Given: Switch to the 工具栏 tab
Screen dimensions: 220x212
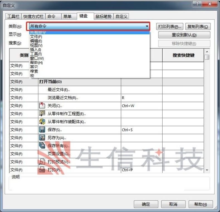Looking at the screenshot, I should coord(13,16).
